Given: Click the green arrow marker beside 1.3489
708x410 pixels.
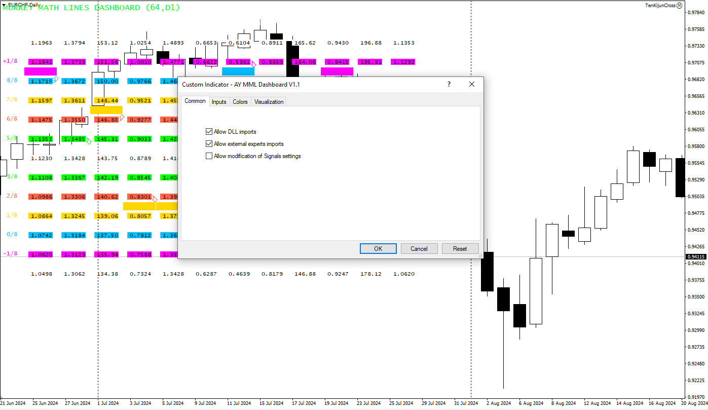Looking at the screenshot, I should tap(89, 141).
